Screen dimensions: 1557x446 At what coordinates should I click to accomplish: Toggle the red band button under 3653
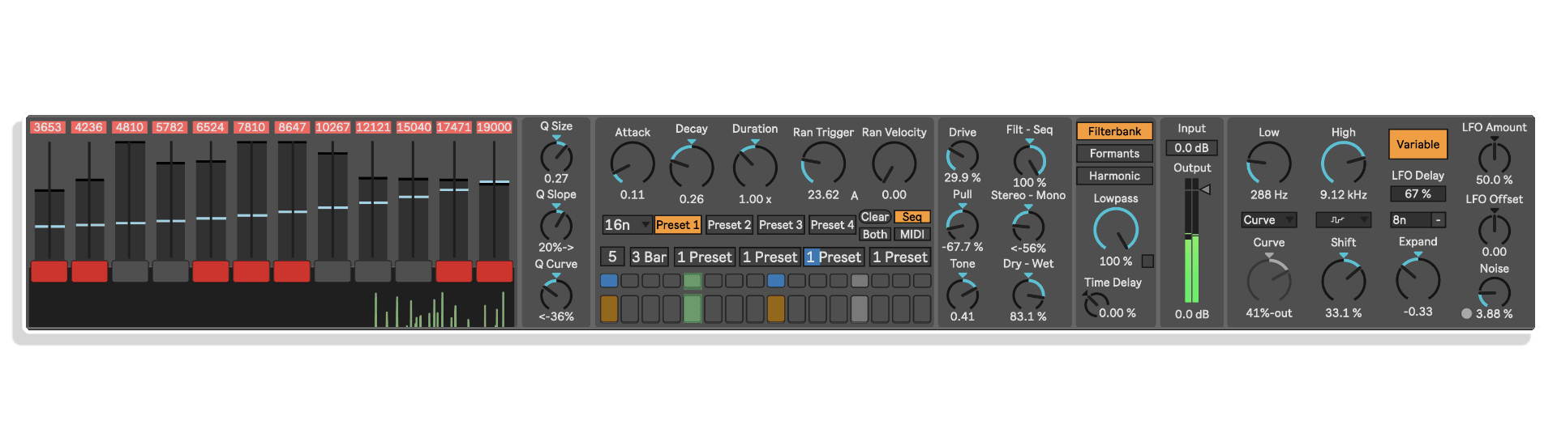click(49, 271)
